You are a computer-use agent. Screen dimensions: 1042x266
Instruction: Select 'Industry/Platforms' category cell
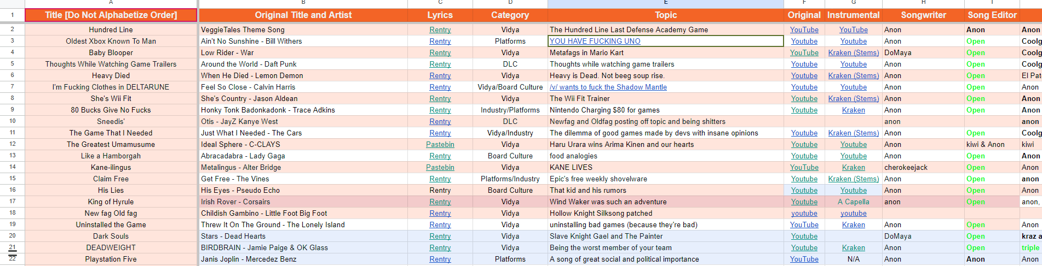tap(510, 110)
